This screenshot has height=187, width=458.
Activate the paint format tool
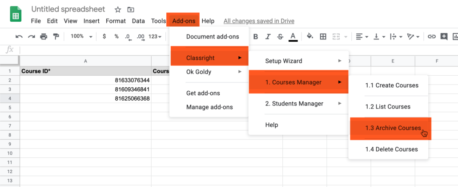[56, 36]
